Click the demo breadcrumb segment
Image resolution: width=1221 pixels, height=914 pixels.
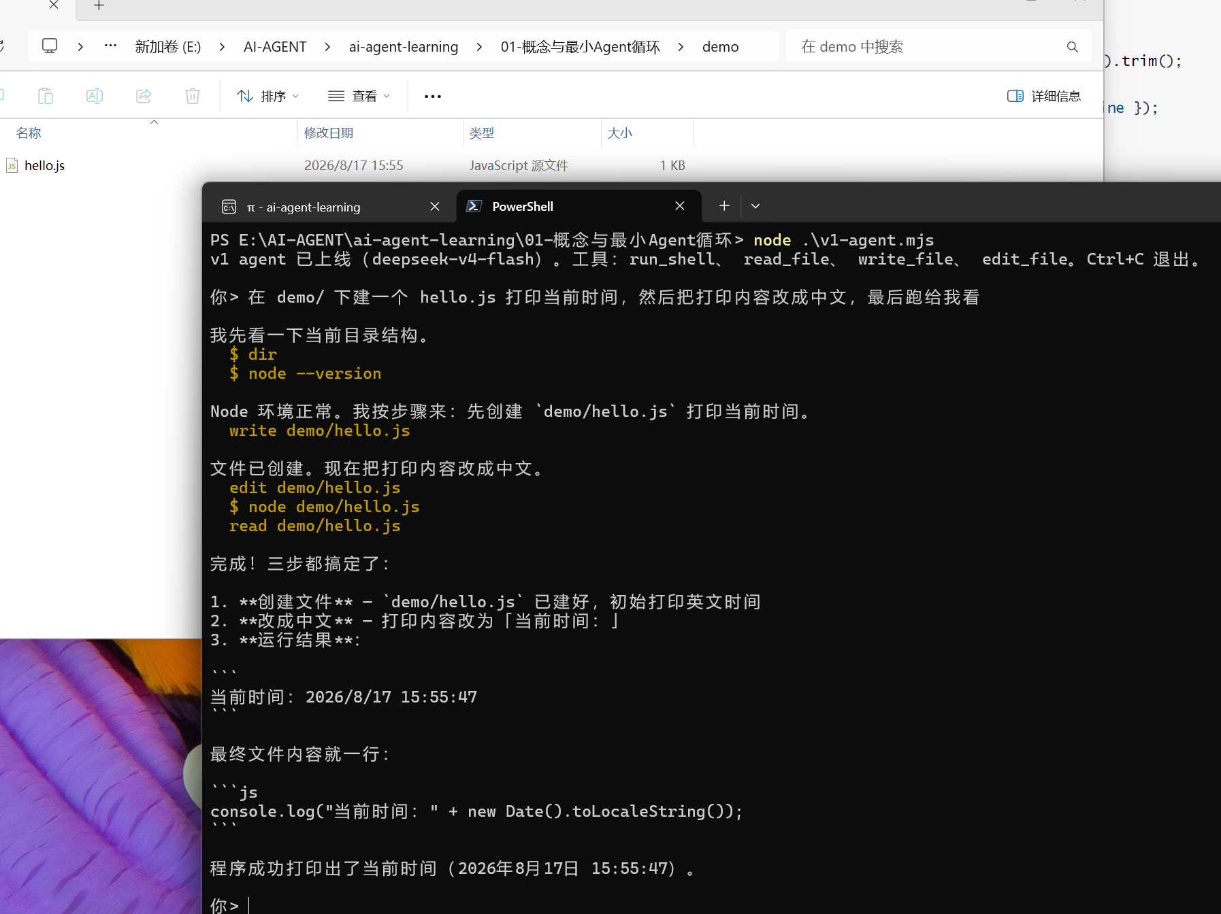pos(721,47)
